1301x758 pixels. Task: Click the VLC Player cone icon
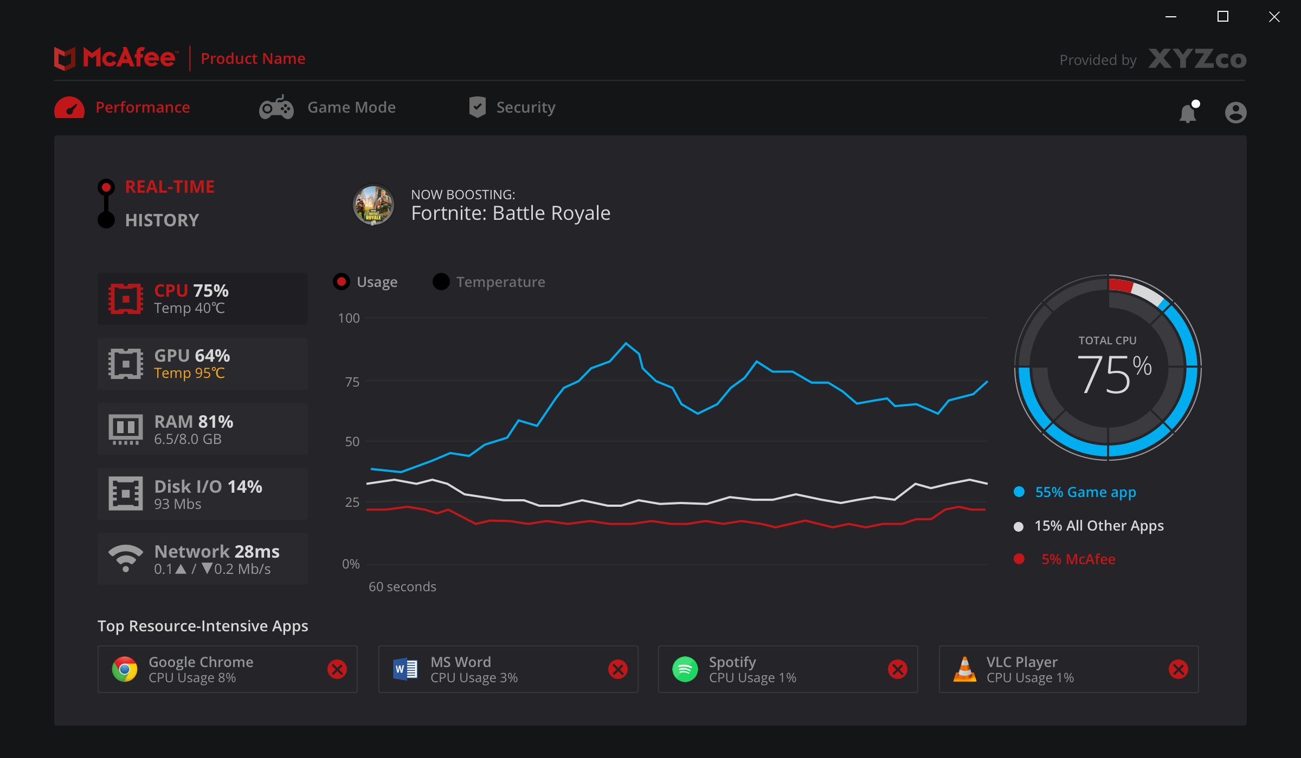[965, 669]
